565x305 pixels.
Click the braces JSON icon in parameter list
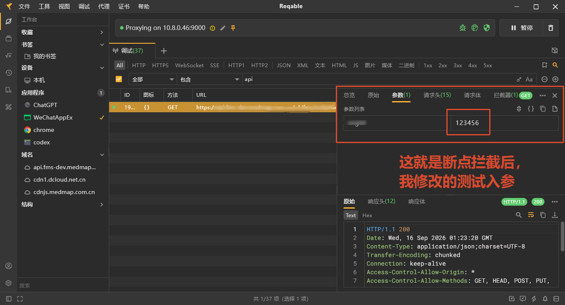tap(531, 109)
